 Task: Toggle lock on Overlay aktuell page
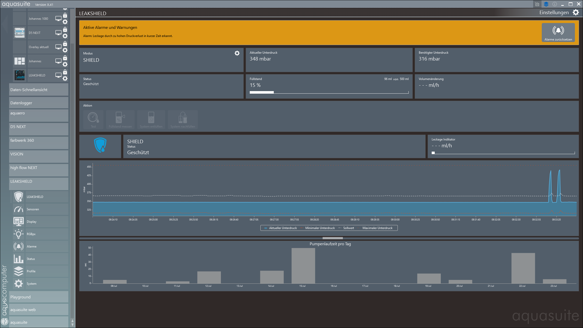click(65, 44)
